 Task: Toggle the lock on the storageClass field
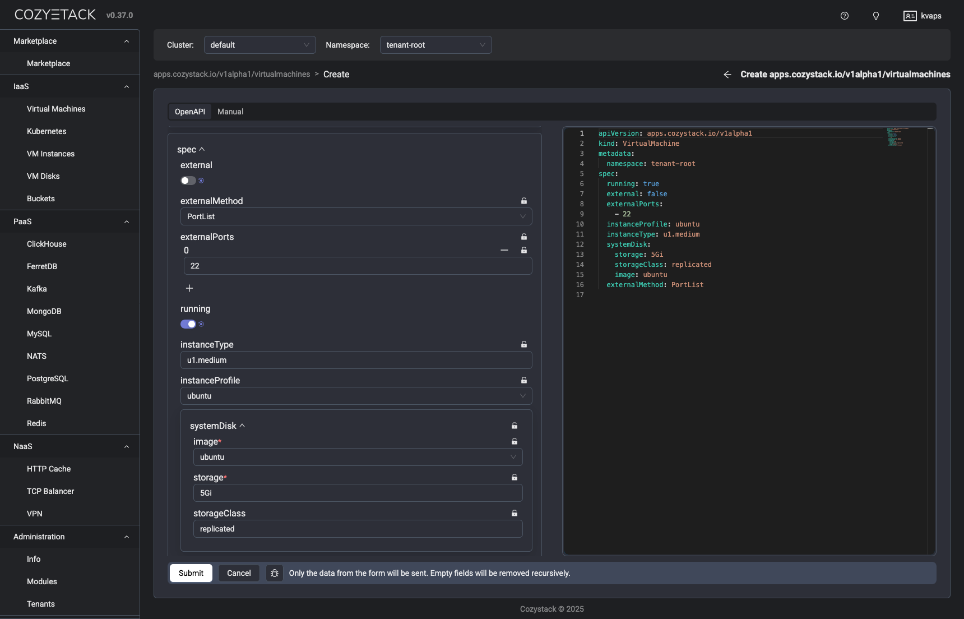(x=514, y=513)
